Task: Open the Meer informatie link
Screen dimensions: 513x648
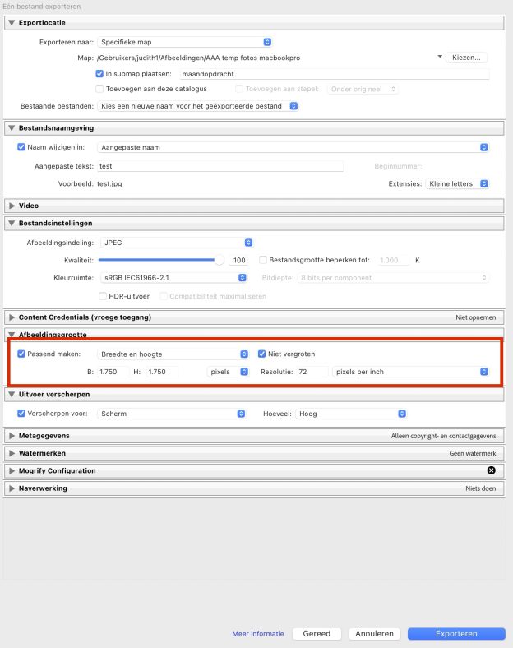Action: coord(258,633)
